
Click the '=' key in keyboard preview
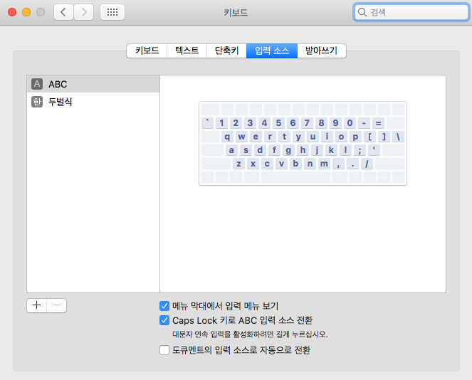(x=378, y=123)
